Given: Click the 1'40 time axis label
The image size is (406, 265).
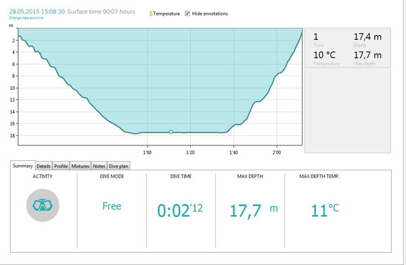Looking at the screenshot, I should [x=233, y=152].
